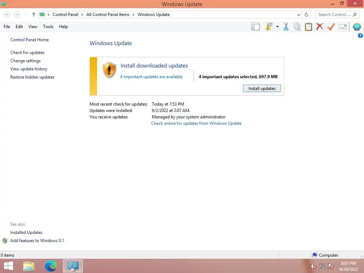Image resolution: width=364 pixels, height=273 pixels.
Task: Click shield icon beside Add features
Action: (x=5, y=241)
